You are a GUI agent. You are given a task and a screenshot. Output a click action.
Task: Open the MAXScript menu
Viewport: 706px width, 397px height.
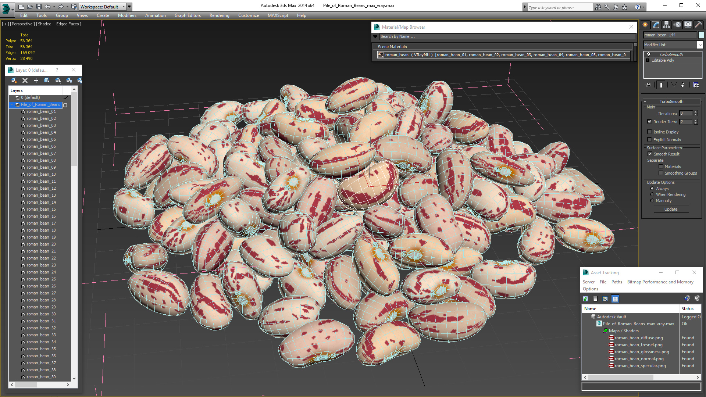pyautogui.click(x=278, y=15)
